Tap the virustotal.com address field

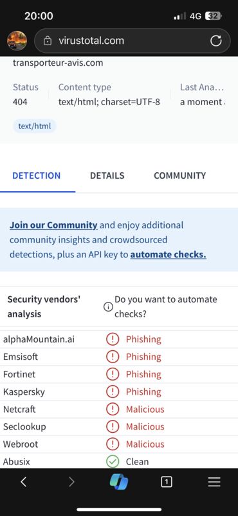(133, 41)
